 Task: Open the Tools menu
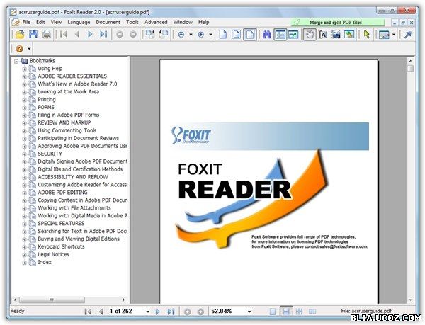[132, 22]
